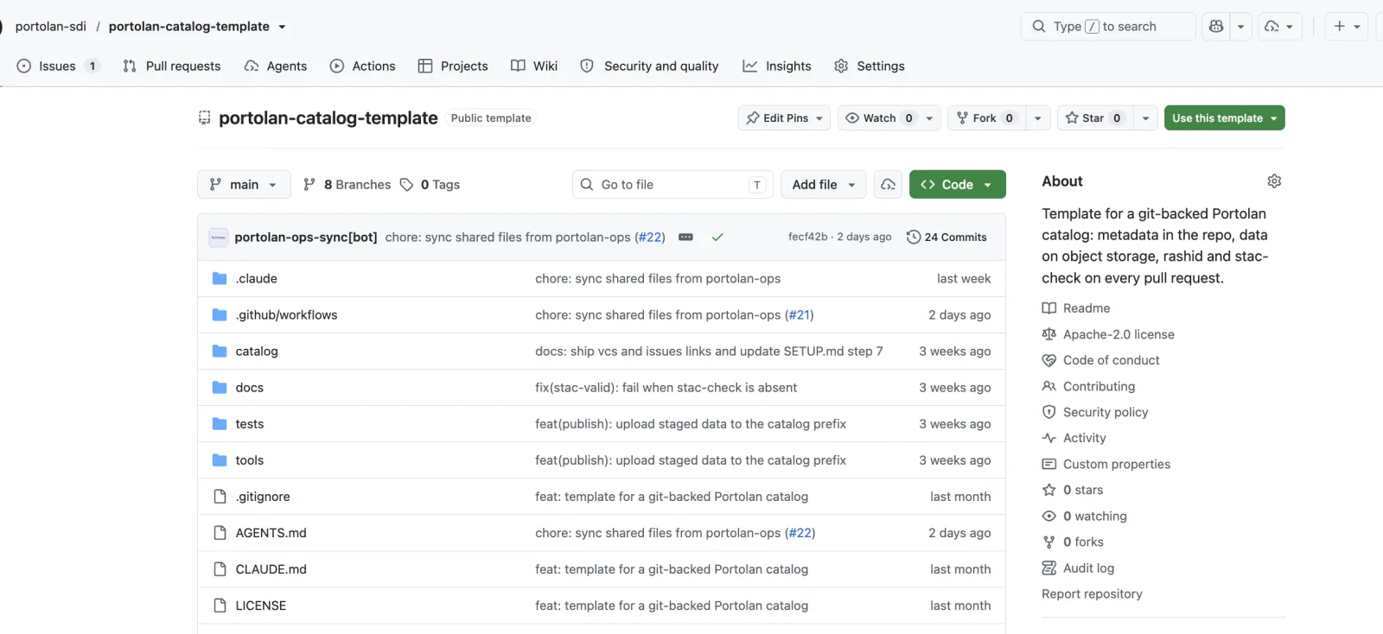Click Report repository link
The image size is (1383, 634).
(x=1092, y=594)
